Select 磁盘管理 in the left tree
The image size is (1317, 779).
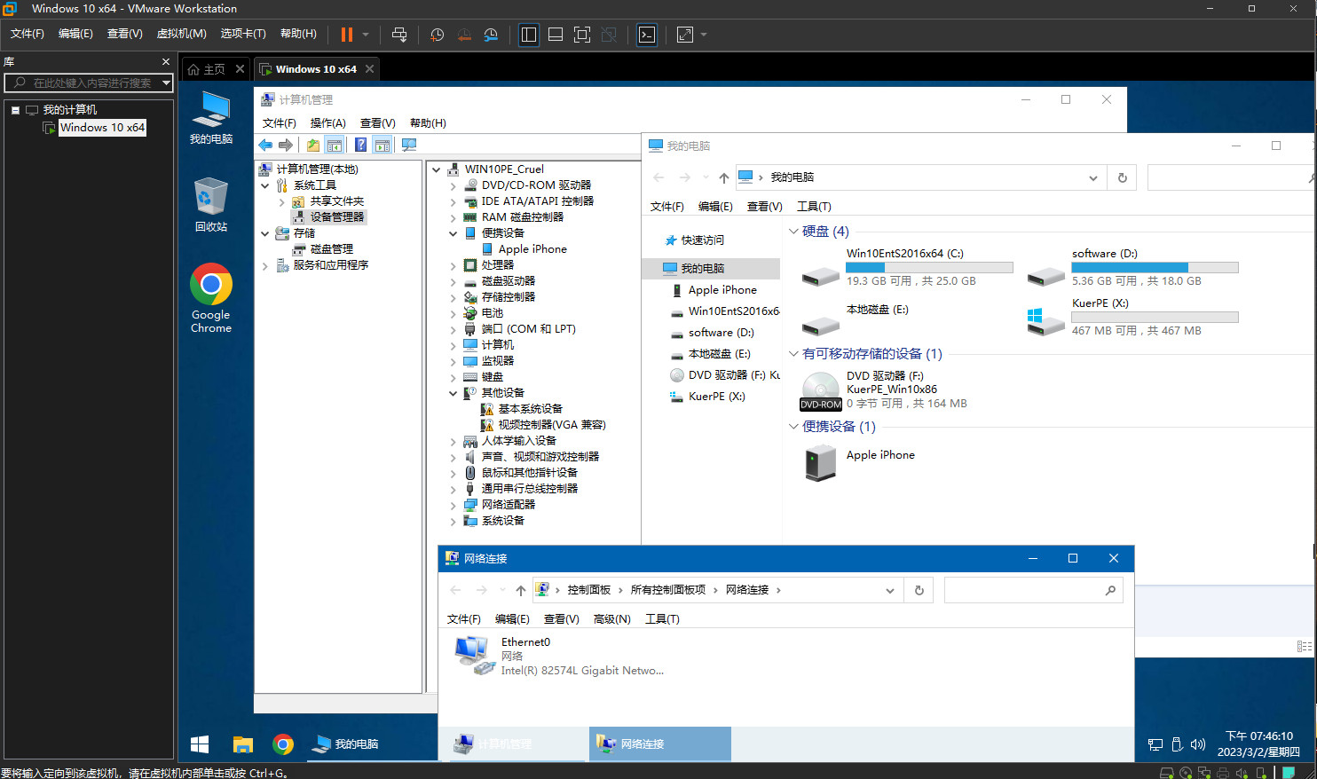tap(331, 249)
